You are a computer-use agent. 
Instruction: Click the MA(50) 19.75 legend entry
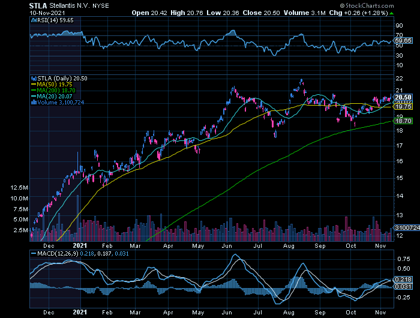[55, 85]
